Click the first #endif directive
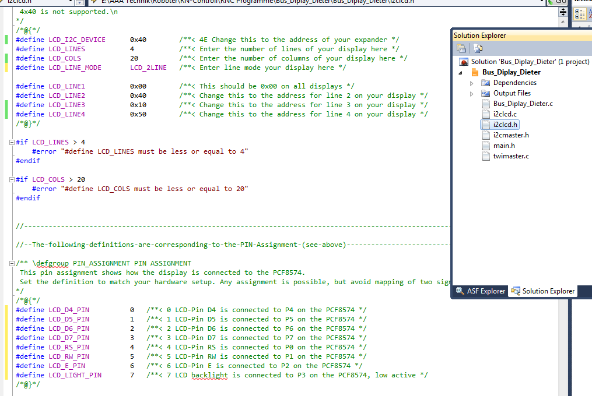The width and height of the screenshot is (592, 396). [28, 161]
